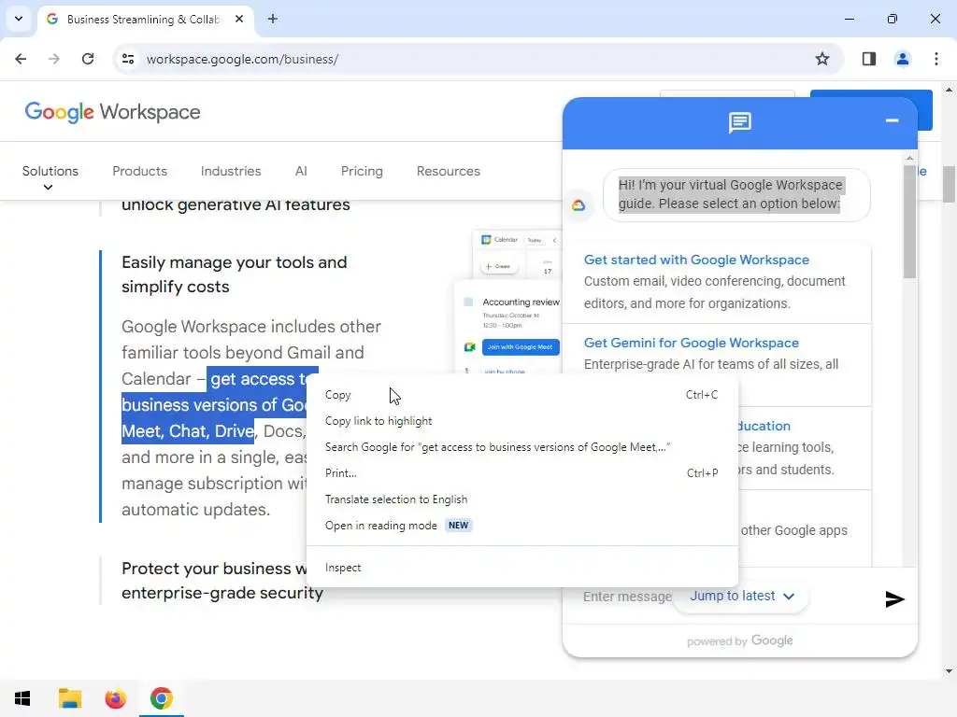Minimize the chat widget
957x717 pixels.
(892, 120)
